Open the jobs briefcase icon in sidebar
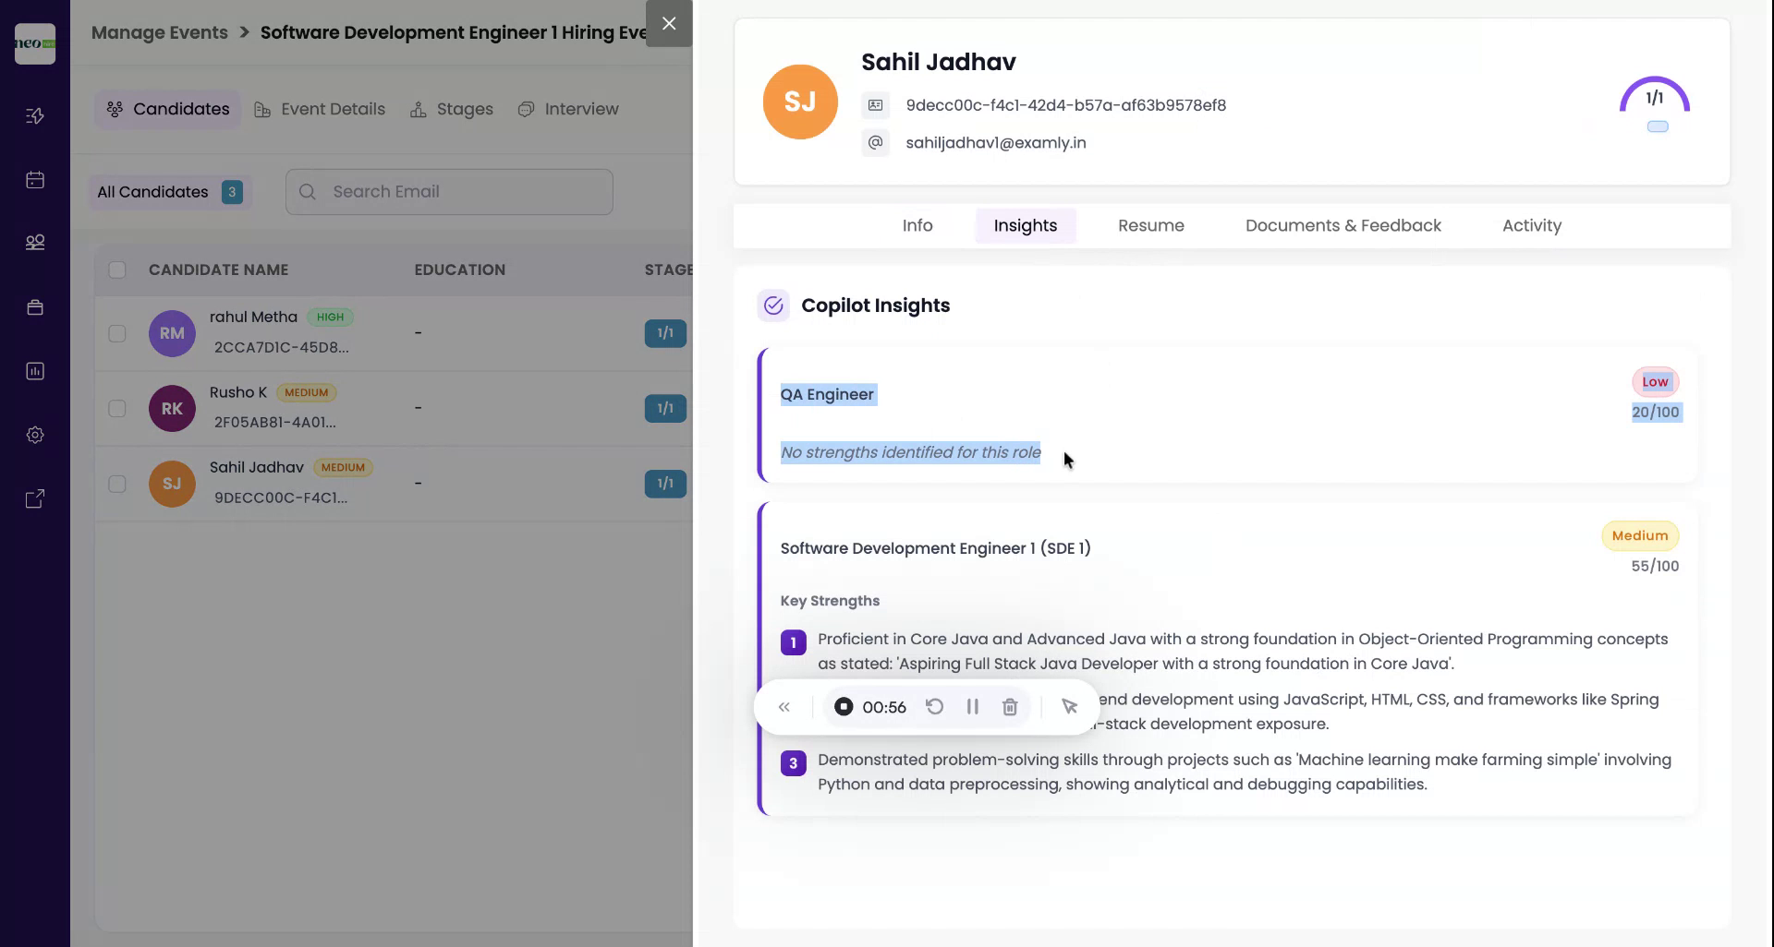The height and width of the screenshot is (947, 1774). pyautogui.click(x=35, y=306)
